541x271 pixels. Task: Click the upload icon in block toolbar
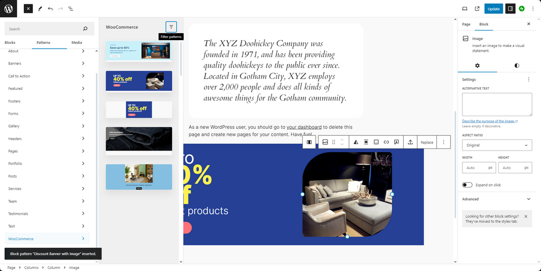(x=410, y=142)
